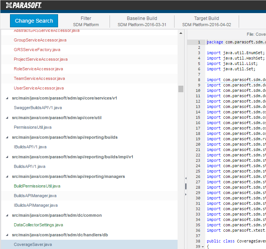Screen dimensions: 266x249
Task: Select src/main/java/com/parasoft/sdm/dc/common folder label
Action: pyautogui.click(x=57, y=215)
